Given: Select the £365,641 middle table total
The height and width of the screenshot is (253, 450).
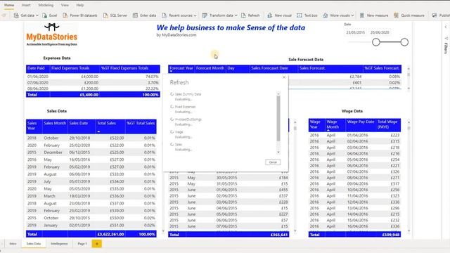Looking at the screenshot, I should click(279, 235).
